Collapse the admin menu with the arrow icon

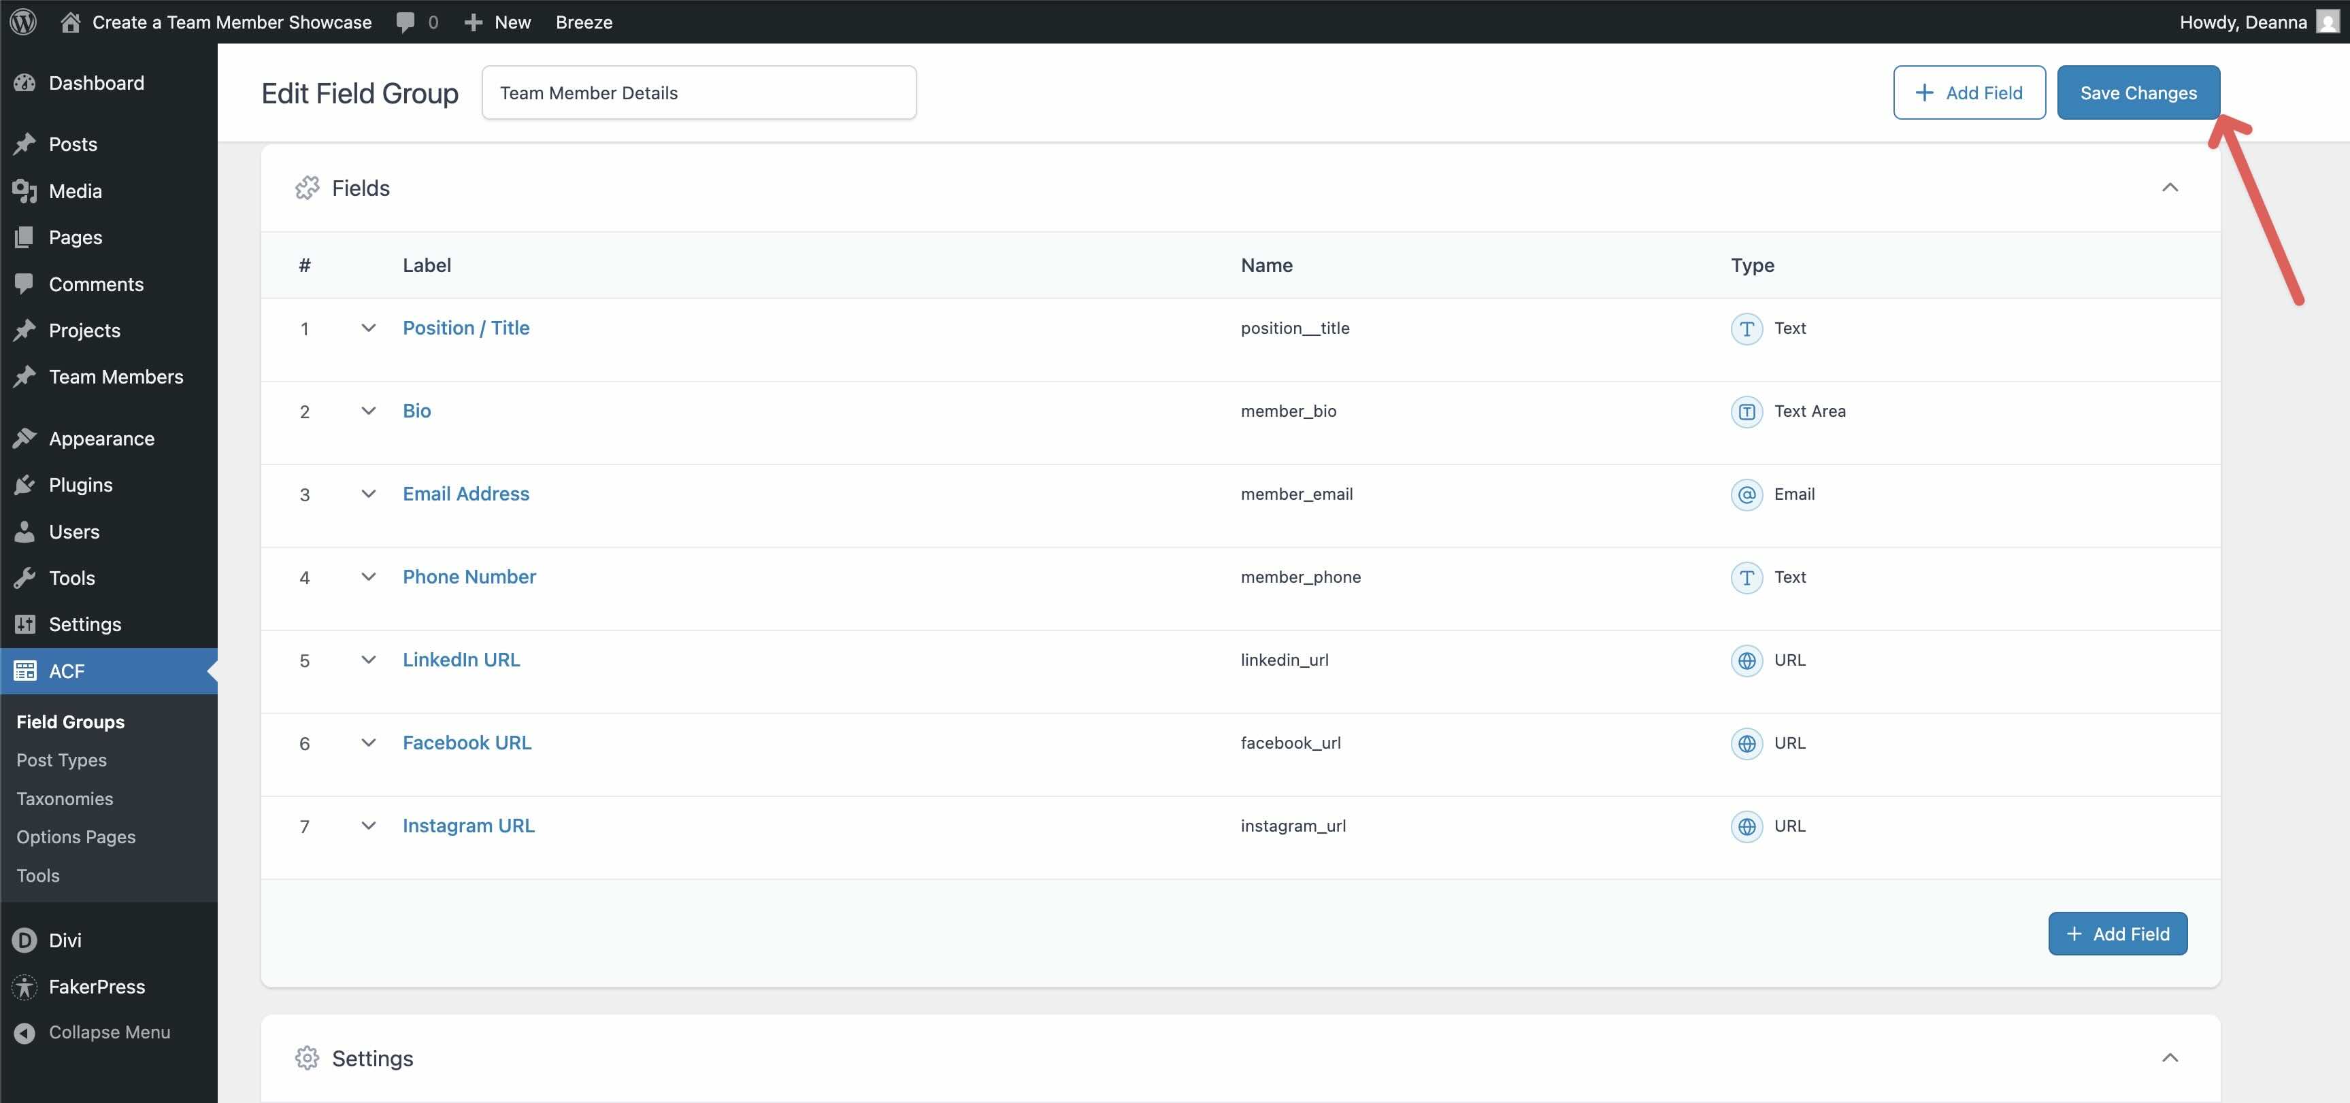click(23, 1032)
